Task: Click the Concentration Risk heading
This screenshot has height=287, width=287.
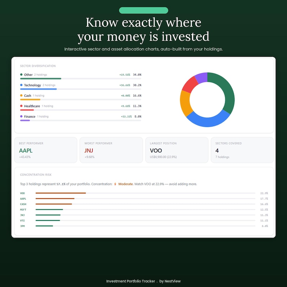Action: pos(36,175)
